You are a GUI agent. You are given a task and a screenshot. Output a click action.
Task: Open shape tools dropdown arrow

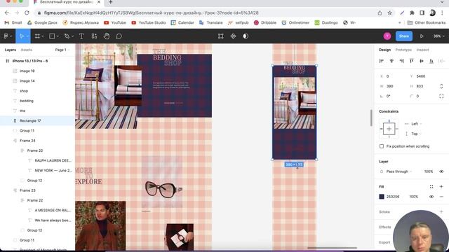[58, 36]
